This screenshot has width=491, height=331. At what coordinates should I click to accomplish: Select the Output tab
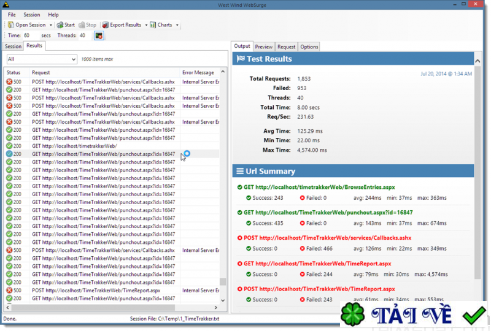click(x=242, y=46)
